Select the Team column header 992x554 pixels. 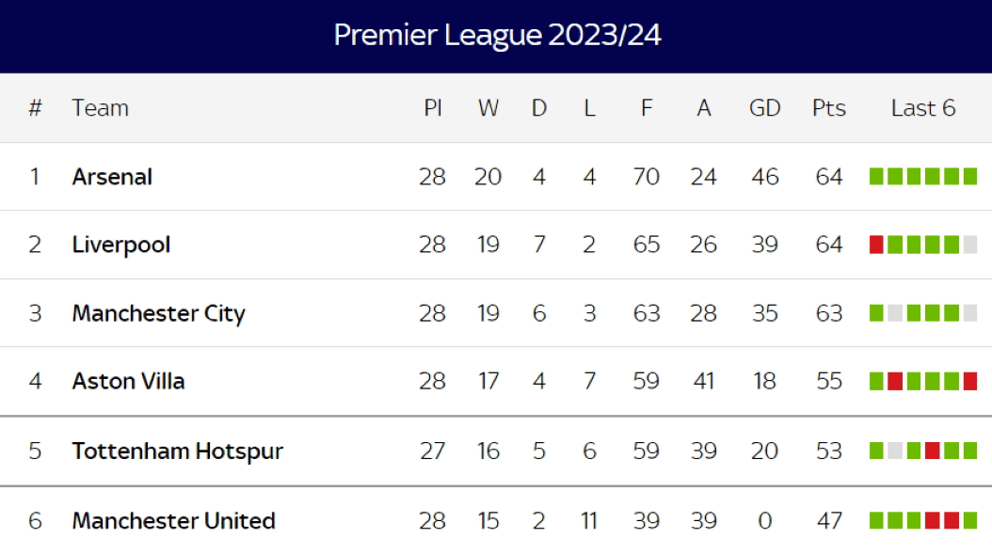100,108
